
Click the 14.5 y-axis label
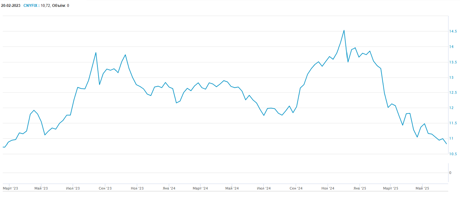454,31
